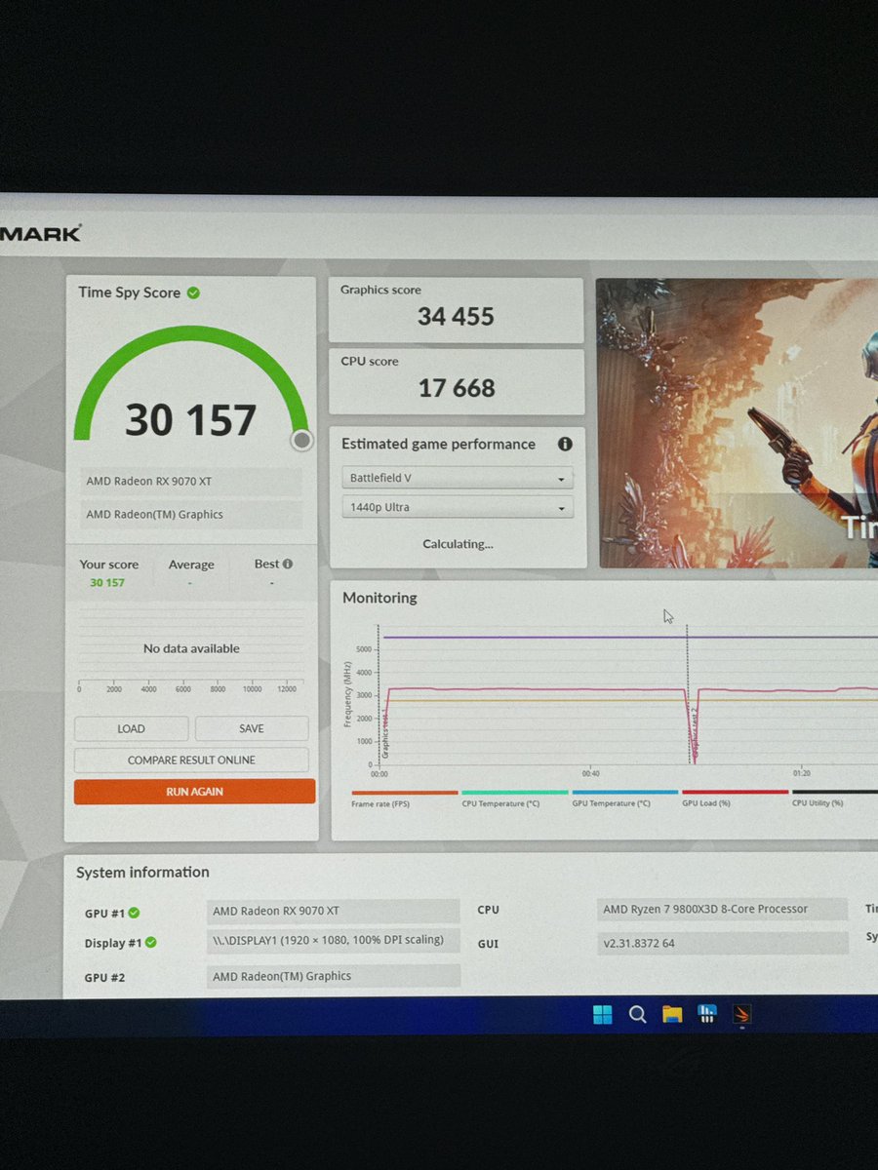Click the Graphics score value 34 455
The height and width of the screenshot is (1170, 878).
(x=456, y=316)
